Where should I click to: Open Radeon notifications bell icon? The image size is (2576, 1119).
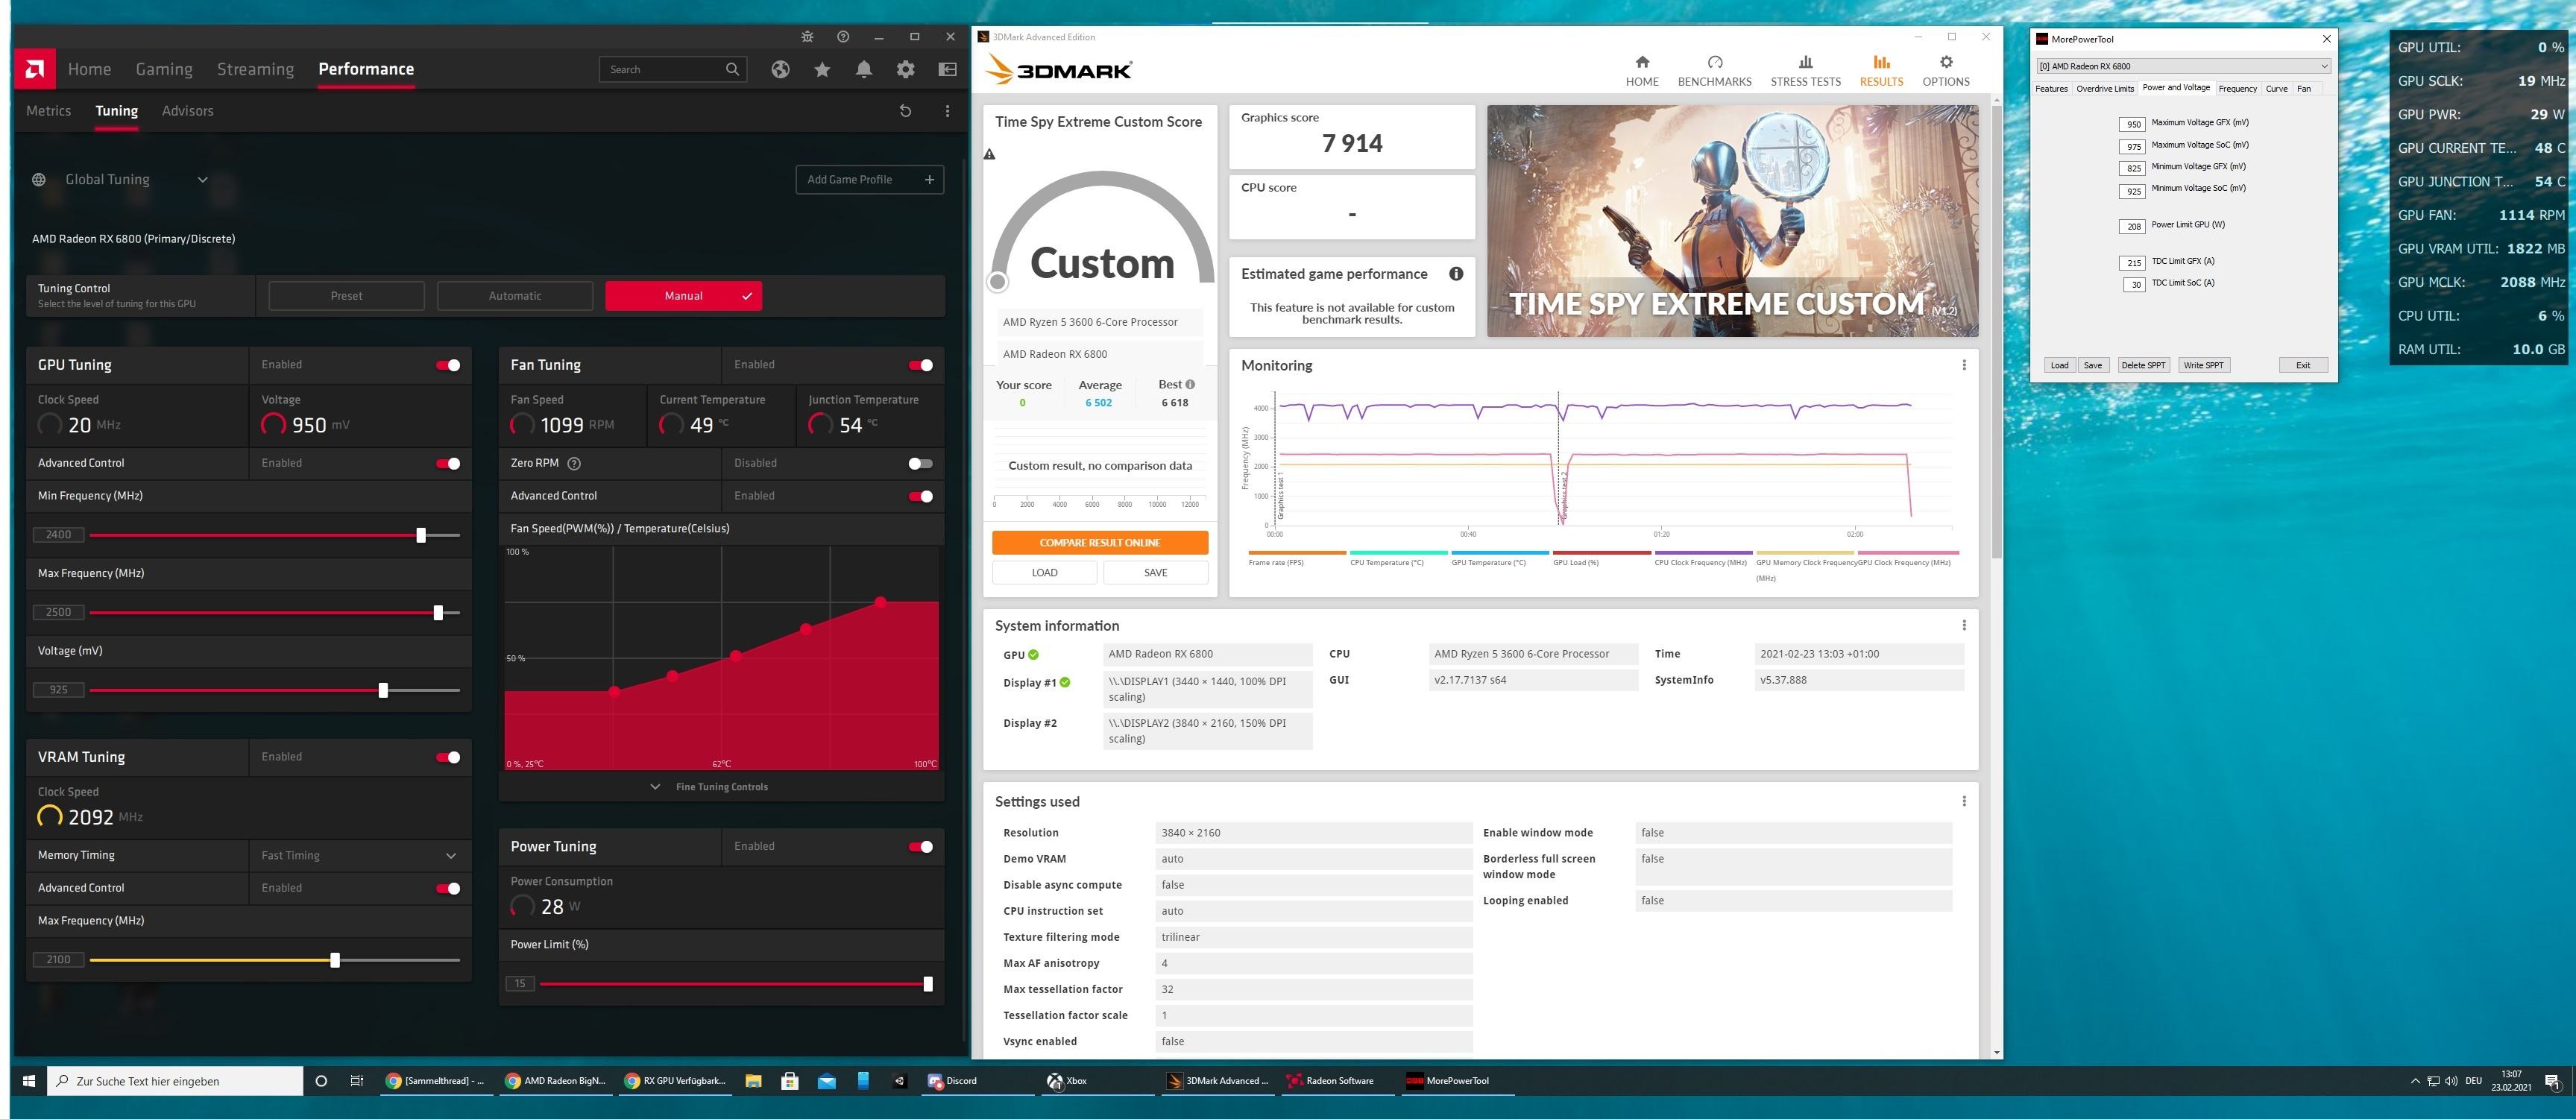(864, 69)
